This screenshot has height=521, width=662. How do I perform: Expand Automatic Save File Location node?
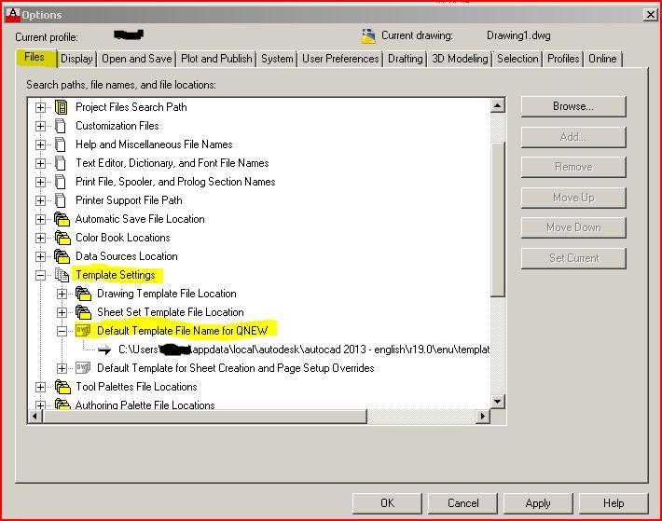[x=40, y=219]
